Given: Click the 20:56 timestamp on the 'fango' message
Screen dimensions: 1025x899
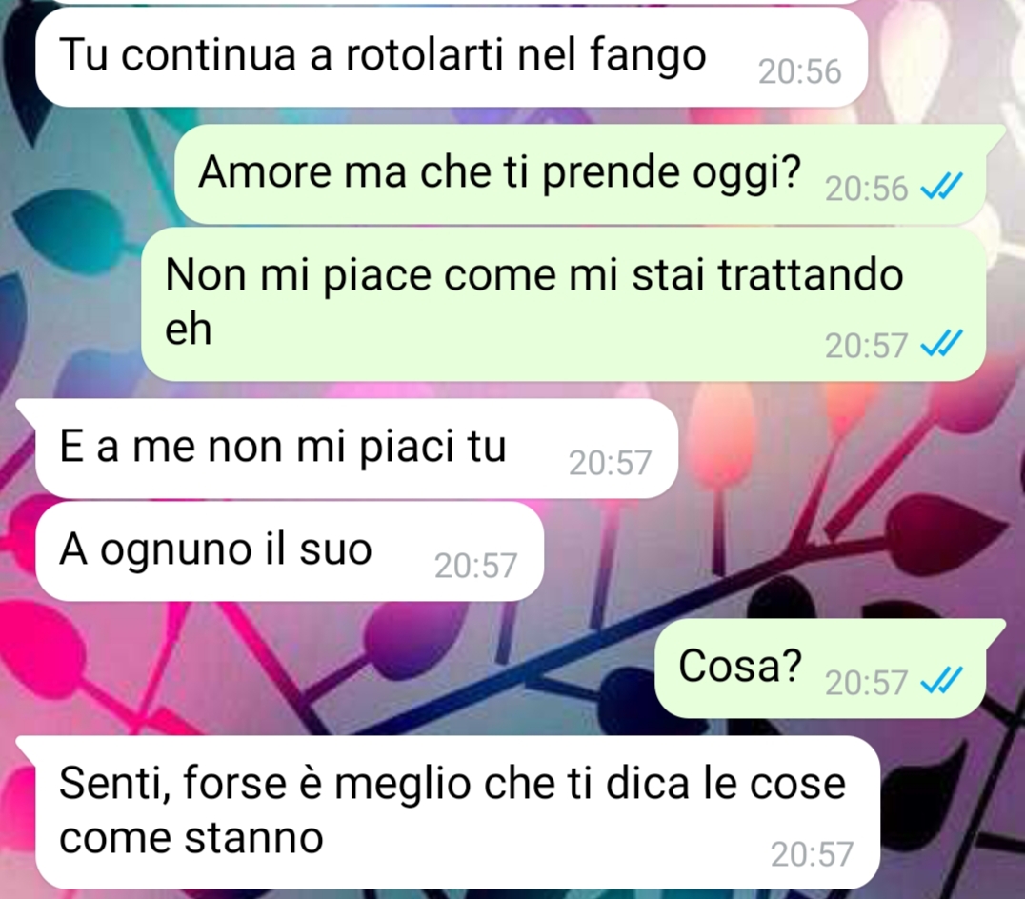Looking at the screenshot, I should pos(799,71).
